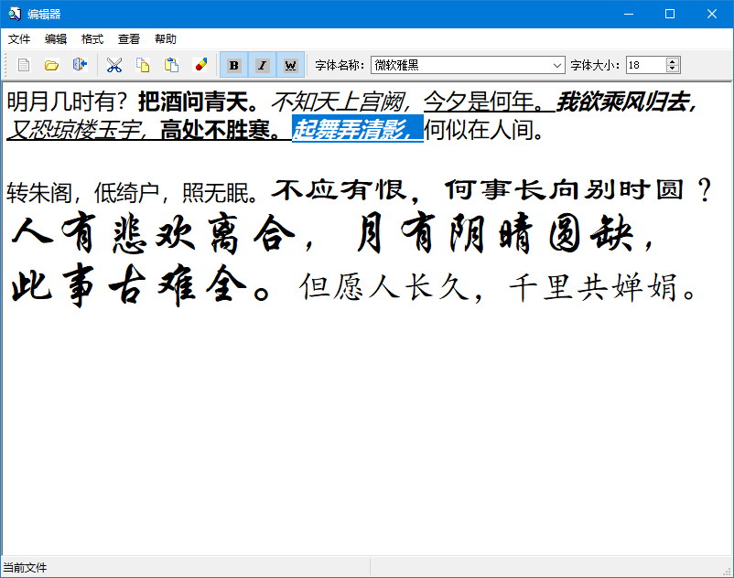Click the text 高处不胜寒
734x578 pixels.
(x=221, y=130)
